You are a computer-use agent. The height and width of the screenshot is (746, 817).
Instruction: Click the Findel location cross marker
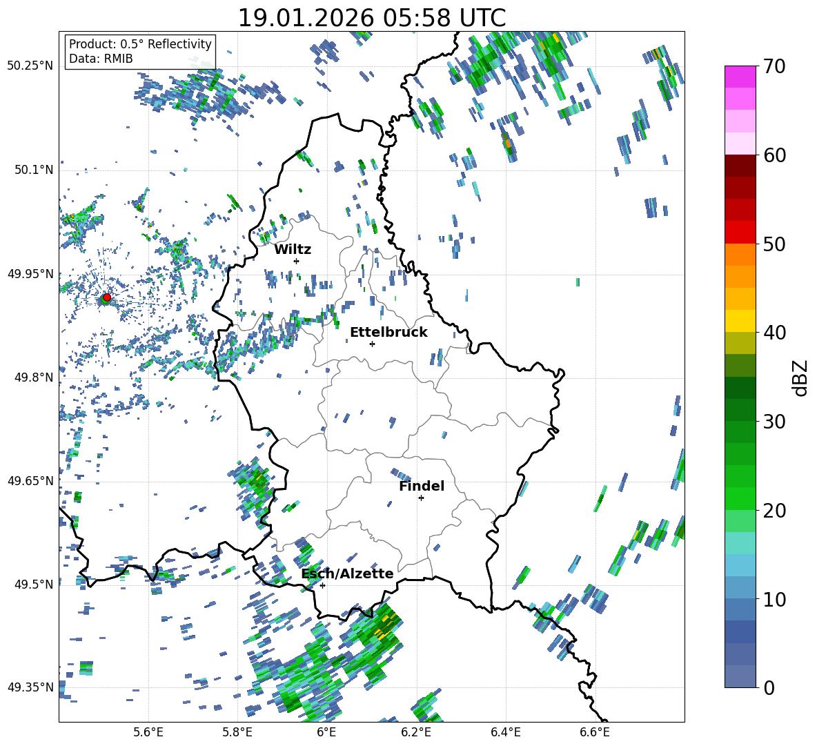[x=421, y=498]
